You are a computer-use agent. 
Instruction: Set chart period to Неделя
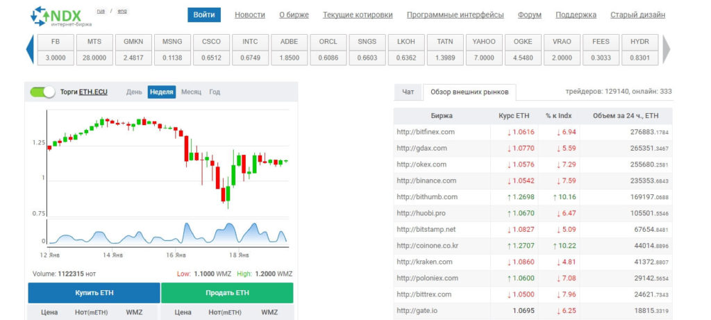click(x=161, y=92)
